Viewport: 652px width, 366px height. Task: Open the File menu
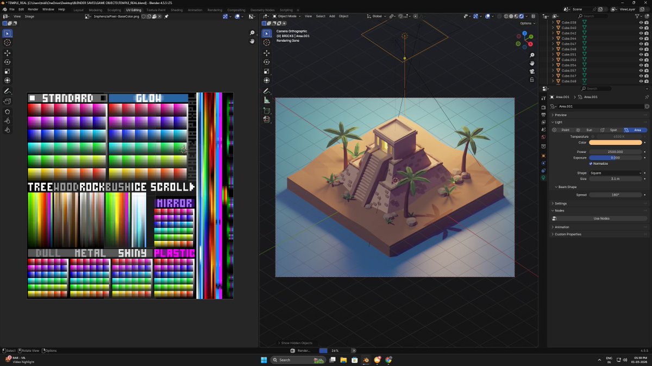12,9
